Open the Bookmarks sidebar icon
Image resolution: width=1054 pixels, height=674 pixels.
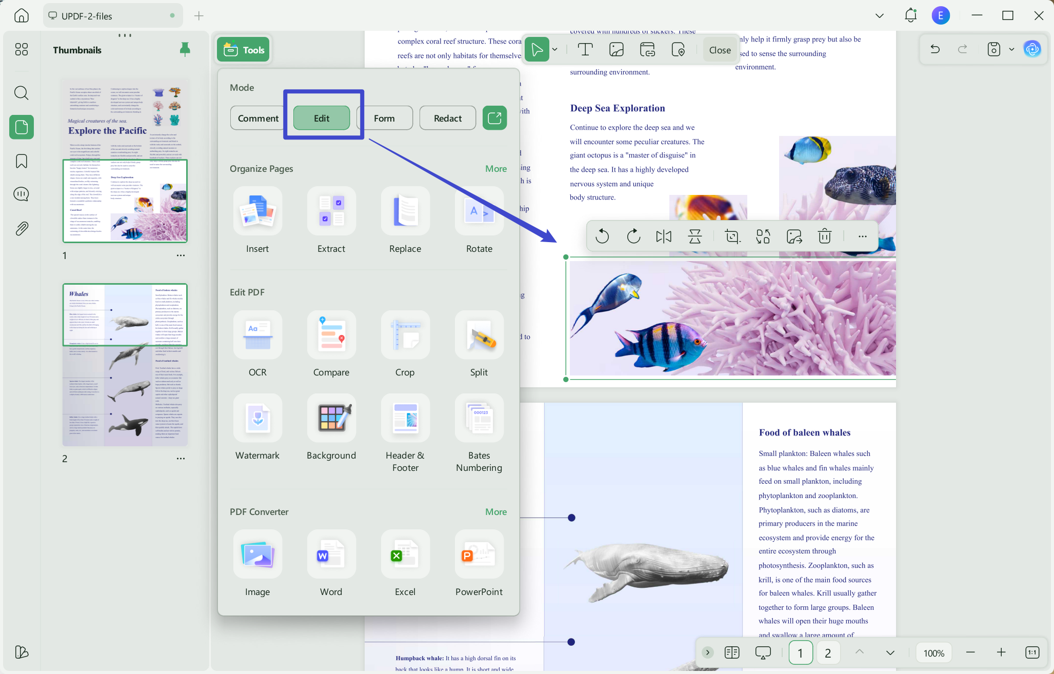[21, 161]
